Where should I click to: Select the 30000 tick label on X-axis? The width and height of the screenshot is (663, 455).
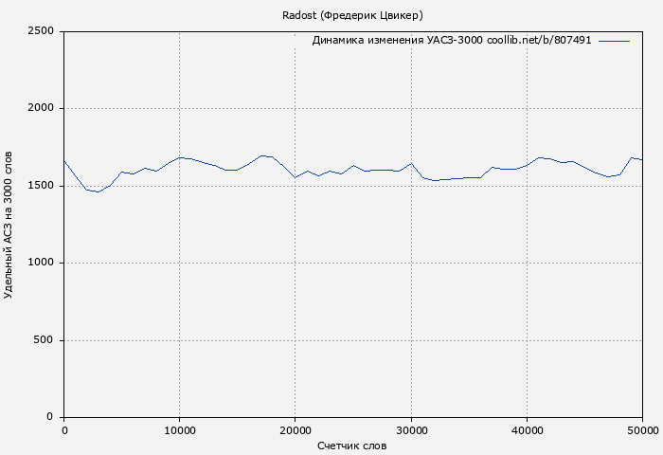click(410, 430)
